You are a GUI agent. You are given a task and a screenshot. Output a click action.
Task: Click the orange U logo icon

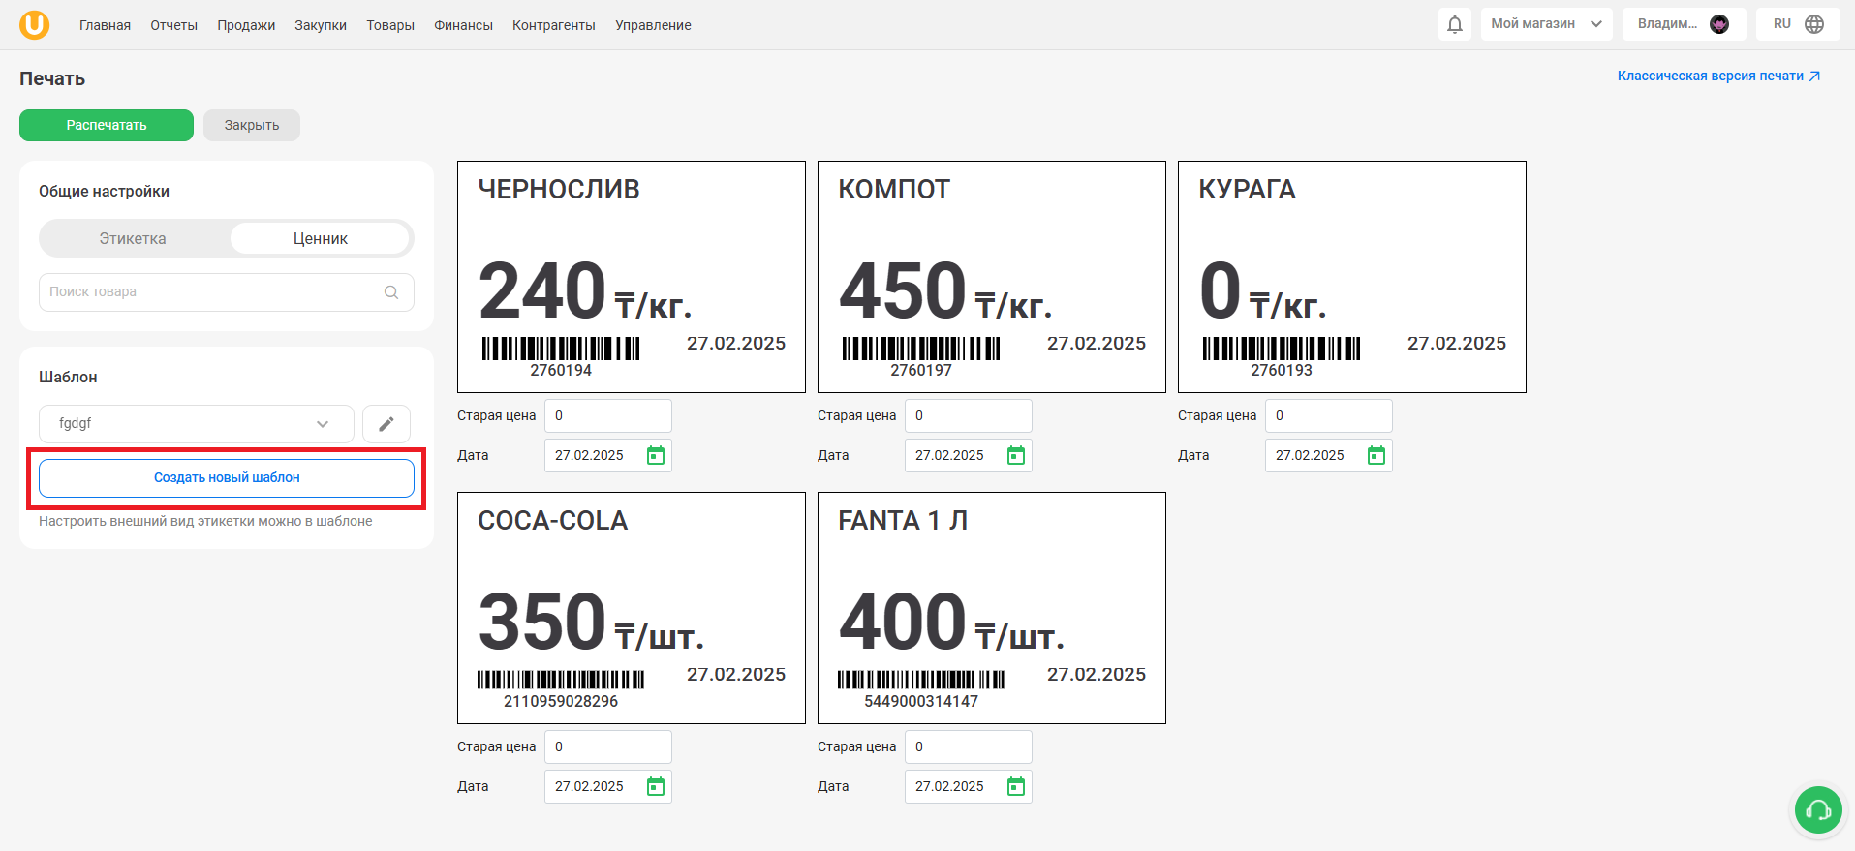[x=35, y=24]
